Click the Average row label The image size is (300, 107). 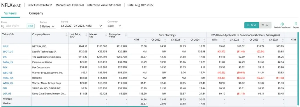(7, 99)
